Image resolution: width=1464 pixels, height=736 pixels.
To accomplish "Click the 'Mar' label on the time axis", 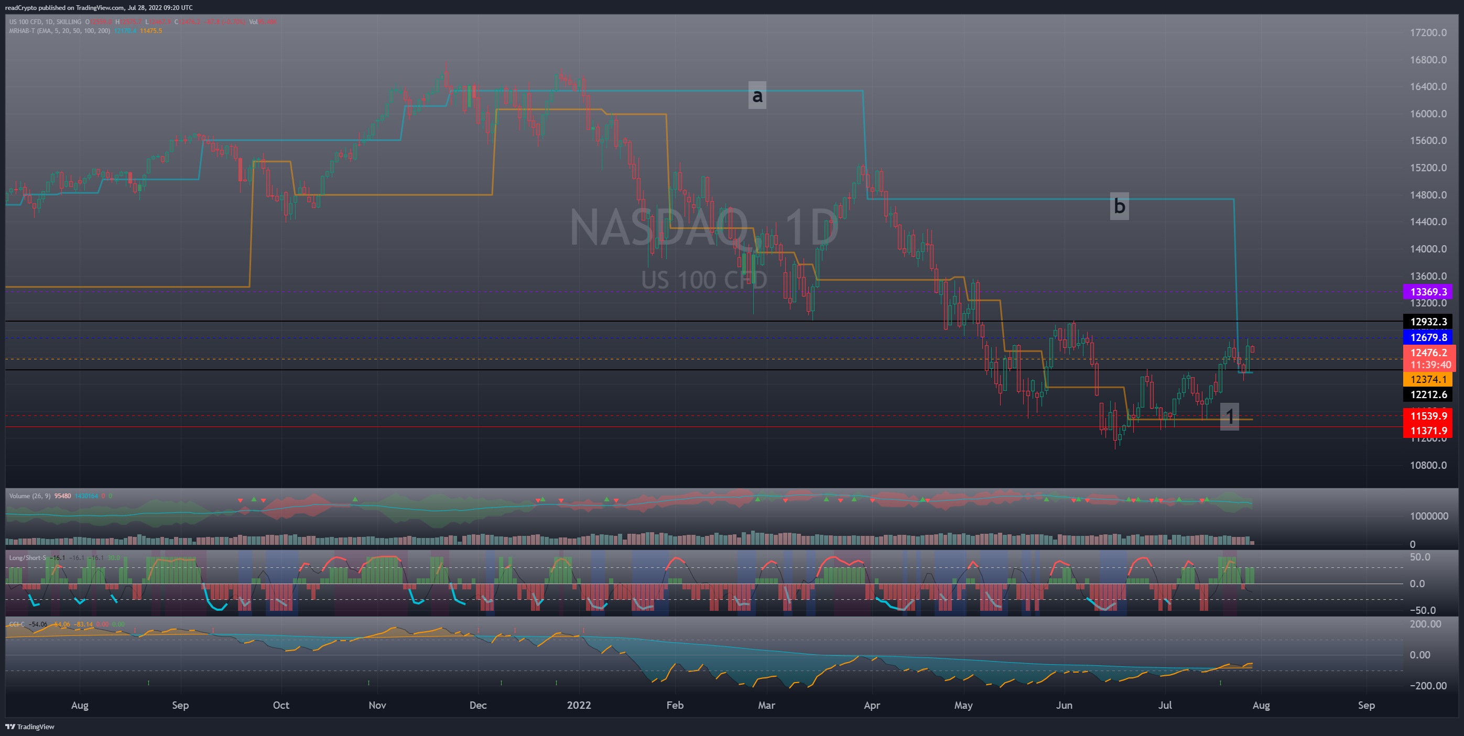I will [766, 705].
